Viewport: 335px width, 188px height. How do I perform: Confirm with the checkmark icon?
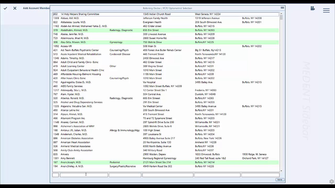coord(5,8)
